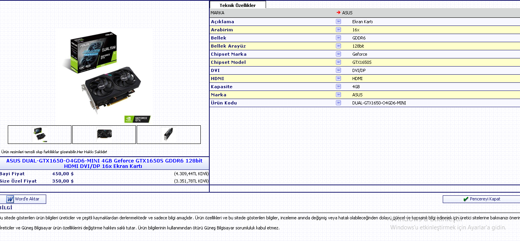This screenshot has height=241, width=520.
Task: Click the arrow icon in the Açıklama row
Action: click(x=338, y=22)
